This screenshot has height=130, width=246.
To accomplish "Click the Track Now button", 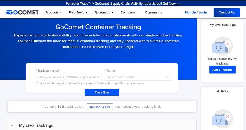I will [x=102, y=92].
